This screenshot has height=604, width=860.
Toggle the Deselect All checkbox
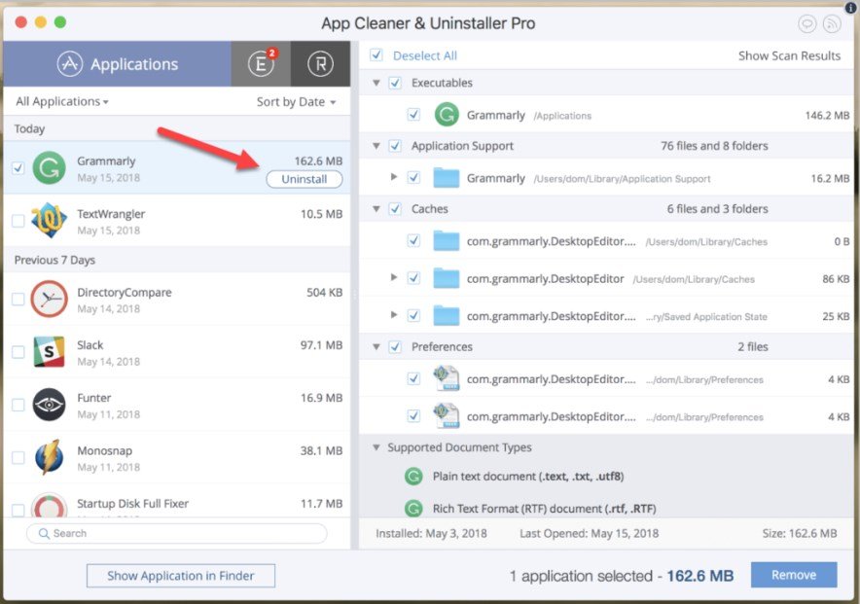(376, 54)
